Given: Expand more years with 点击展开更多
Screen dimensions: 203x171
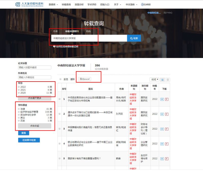Looking at the screenshot, I should (35, 98).
